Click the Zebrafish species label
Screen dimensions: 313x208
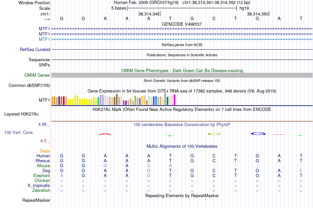tap(41, 191)
